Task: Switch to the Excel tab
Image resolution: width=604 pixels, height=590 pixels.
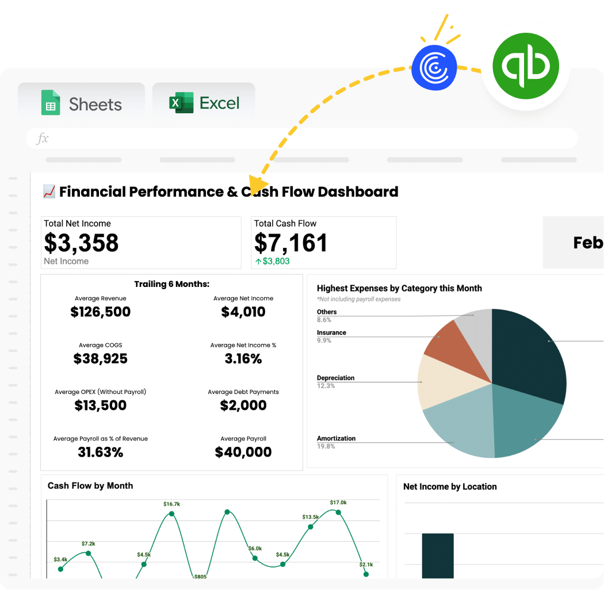Action: tap(202, 102)
